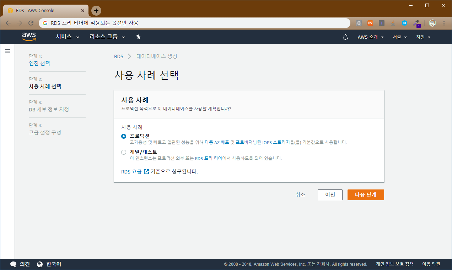This screenshot has height=270, width=452.
Task: Select step DB 세부 정보 지정
Action: [x=49, y=110]
